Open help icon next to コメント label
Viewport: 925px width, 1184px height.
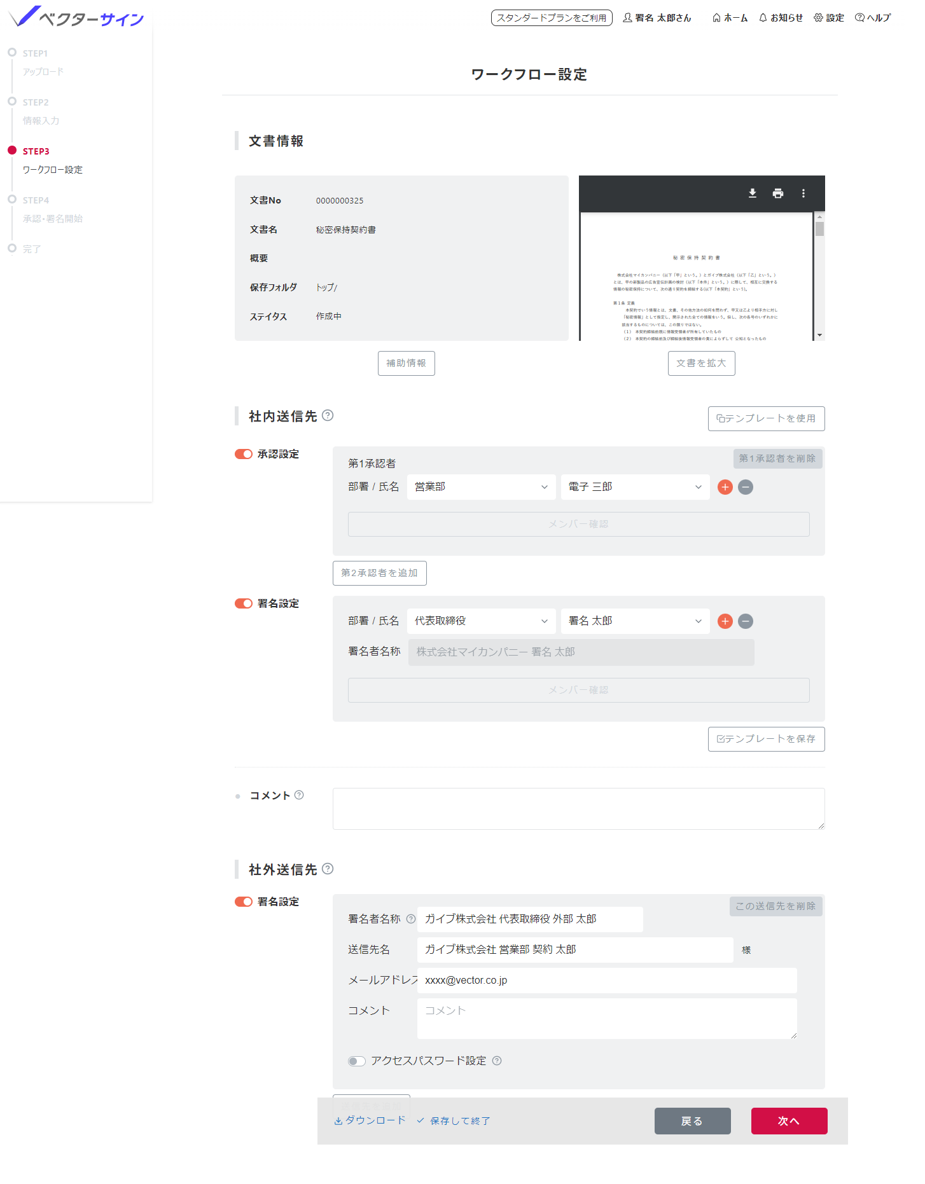[x=299, y=795]
